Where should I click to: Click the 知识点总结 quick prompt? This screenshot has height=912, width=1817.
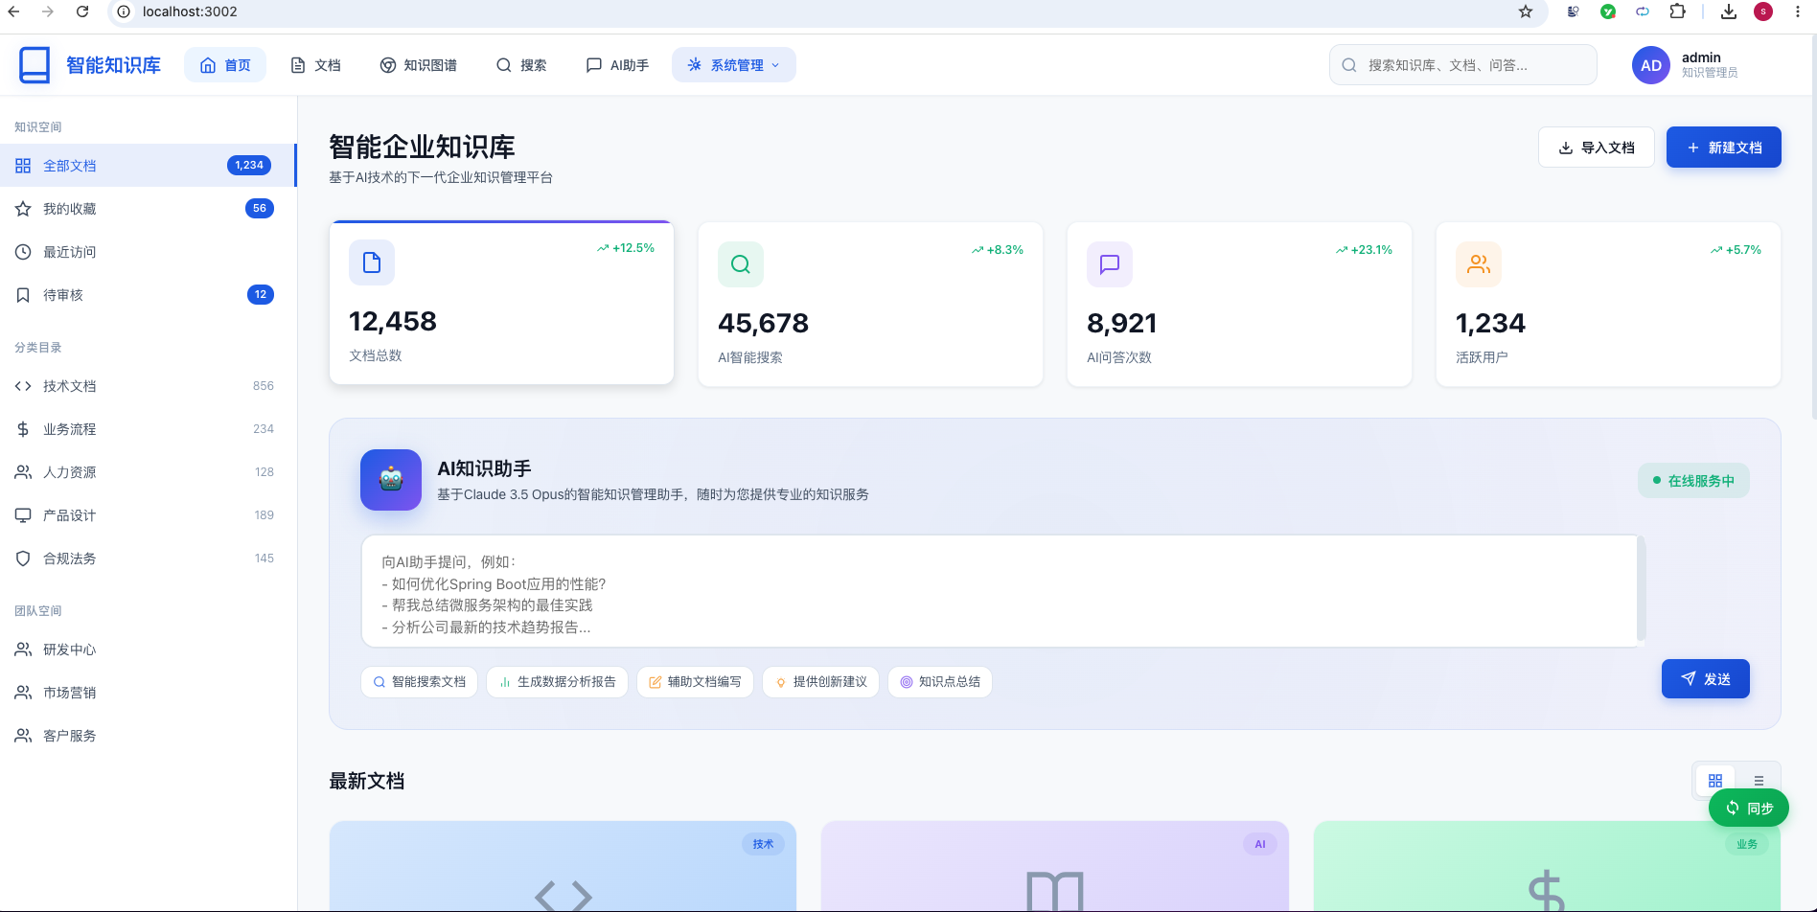(939, 682)
